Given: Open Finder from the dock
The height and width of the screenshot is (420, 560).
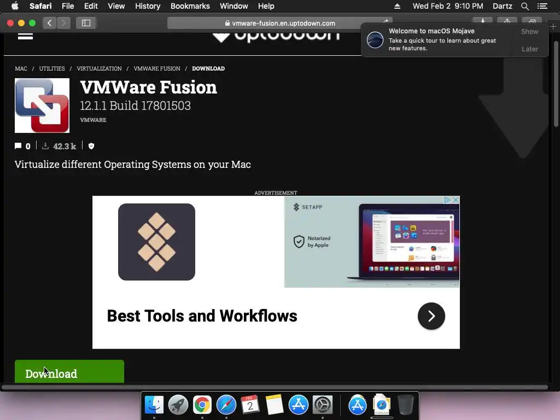Looking at the screenshot, I should [154, 405].
